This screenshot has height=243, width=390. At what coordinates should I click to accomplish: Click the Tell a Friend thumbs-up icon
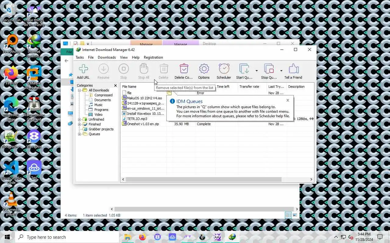(x=293, y=72)
